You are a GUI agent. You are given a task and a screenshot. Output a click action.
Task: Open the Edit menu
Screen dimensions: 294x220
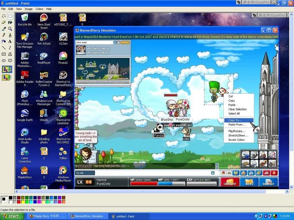(11, 9)
